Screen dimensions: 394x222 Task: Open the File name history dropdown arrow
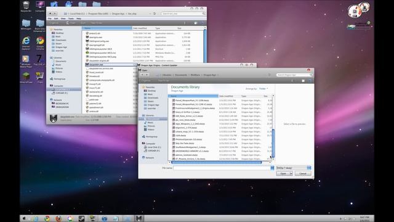click(272, 168)
